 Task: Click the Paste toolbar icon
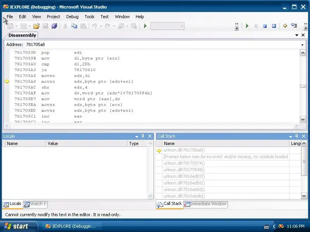pos(83,26)
